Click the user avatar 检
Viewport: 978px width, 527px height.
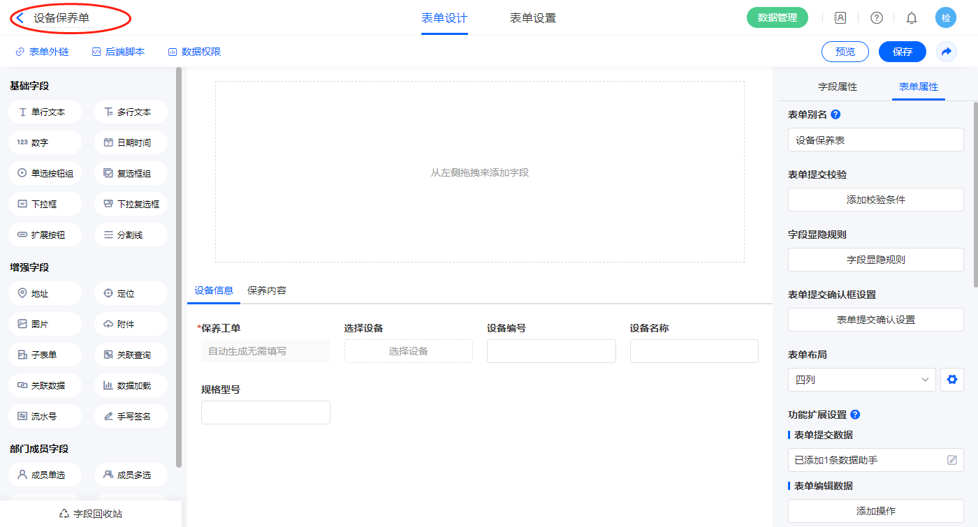click(x=946, y=18)
